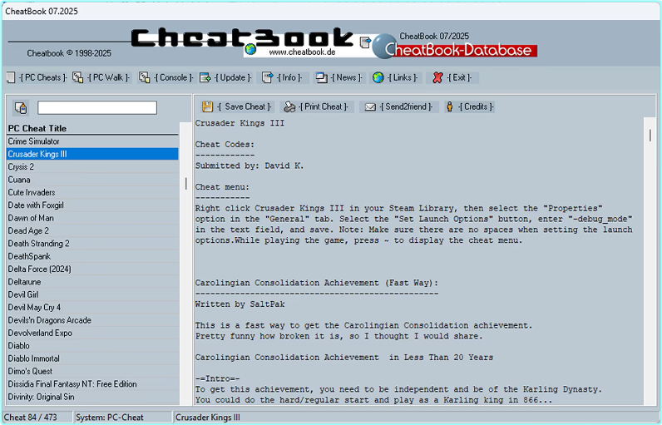The width and height of the screenshot is (662, 425).
Task: Select Dead Age 2 entry
Action: point(93,231)
